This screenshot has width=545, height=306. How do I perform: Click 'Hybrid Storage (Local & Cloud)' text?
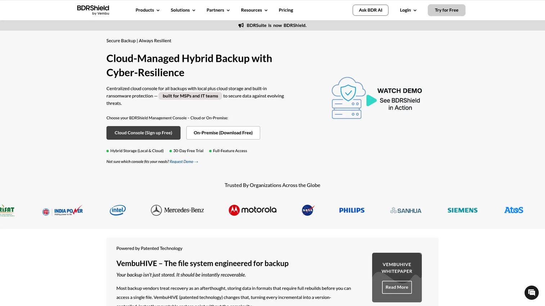point(137,151)
